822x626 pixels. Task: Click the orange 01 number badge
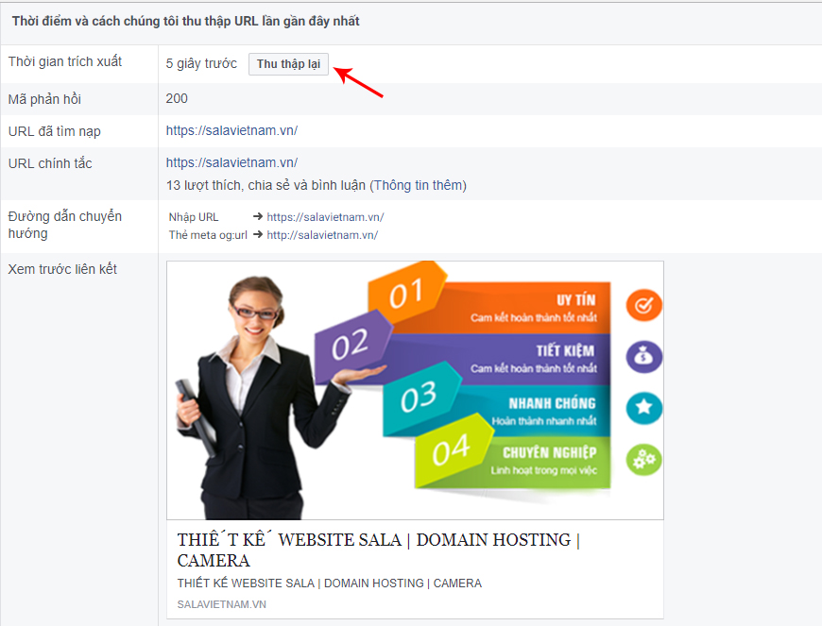tap(404, 295)
